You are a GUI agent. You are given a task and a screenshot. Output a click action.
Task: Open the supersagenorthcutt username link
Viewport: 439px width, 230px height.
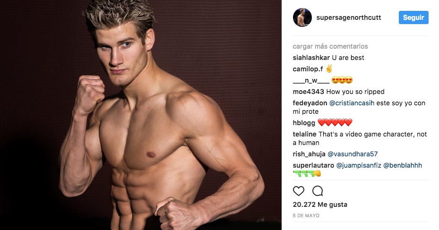[349, 17]
